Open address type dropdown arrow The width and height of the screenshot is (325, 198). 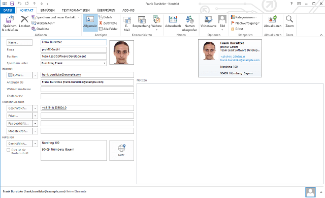[x=35, y=144]
